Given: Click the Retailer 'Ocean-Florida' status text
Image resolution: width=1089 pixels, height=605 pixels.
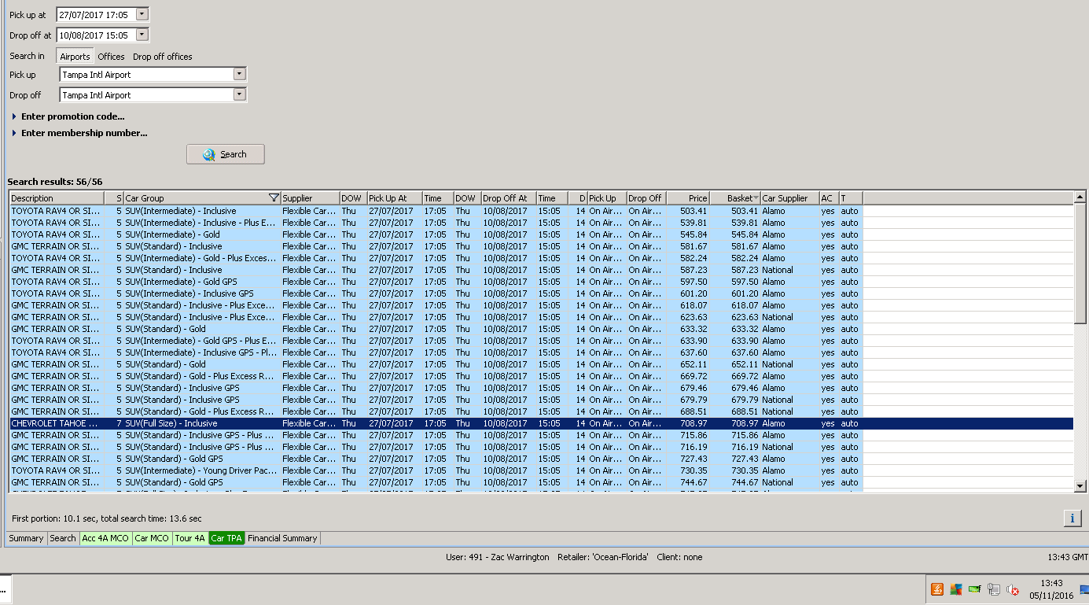Looking at the screenshot, I should (603, 557).
